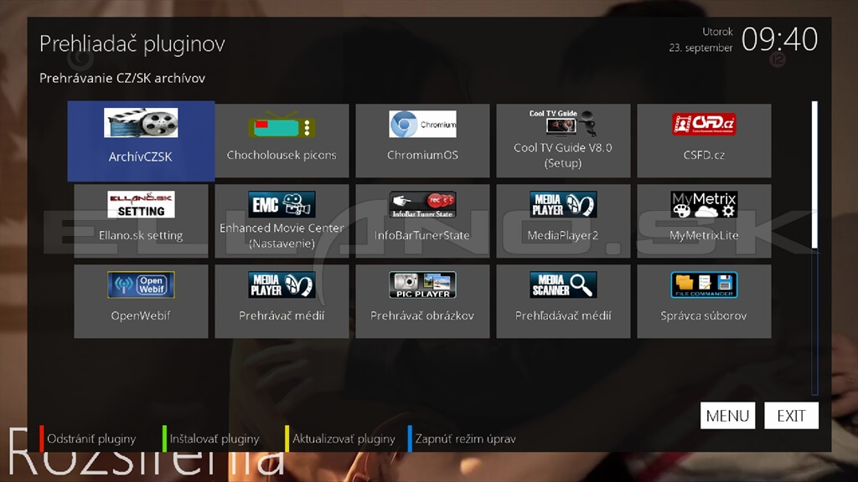
Task: Choose Odstrániť pluginy red button
Action: (87, 438)
